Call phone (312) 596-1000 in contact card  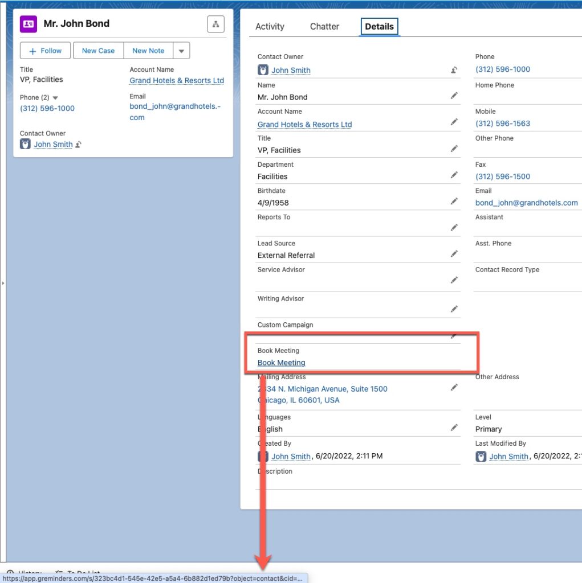click(47, 108)
